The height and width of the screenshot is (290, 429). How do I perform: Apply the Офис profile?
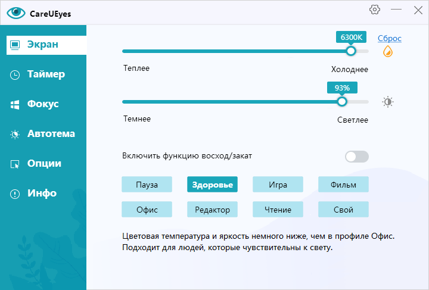(147, 210)
